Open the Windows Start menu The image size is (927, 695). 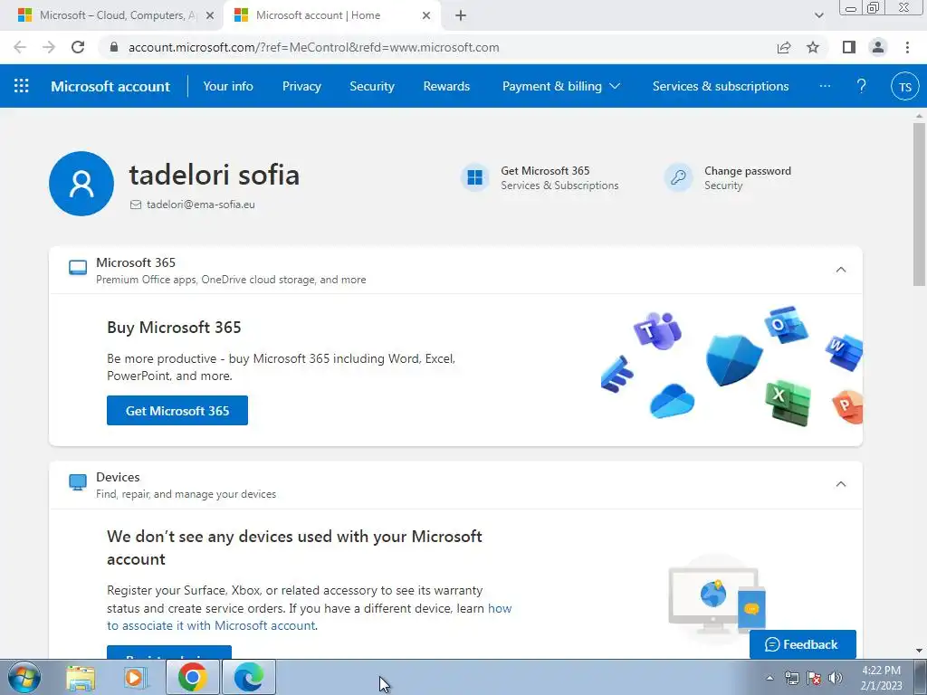(24, 677)
